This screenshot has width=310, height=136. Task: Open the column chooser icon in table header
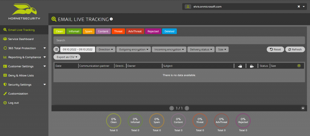click(299, 66)
